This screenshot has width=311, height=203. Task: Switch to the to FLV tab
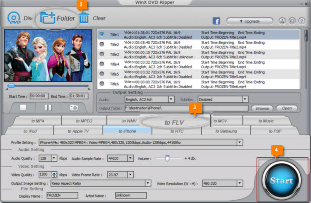[174, 122]
